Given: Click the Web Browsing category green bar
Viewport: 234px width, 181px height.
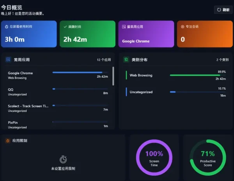Looking at the screenshot, I should (198, 75).
